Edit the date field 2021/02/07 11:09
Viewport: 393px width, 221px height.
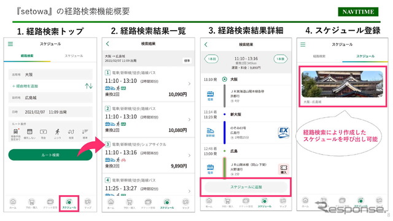coord(50,112)
